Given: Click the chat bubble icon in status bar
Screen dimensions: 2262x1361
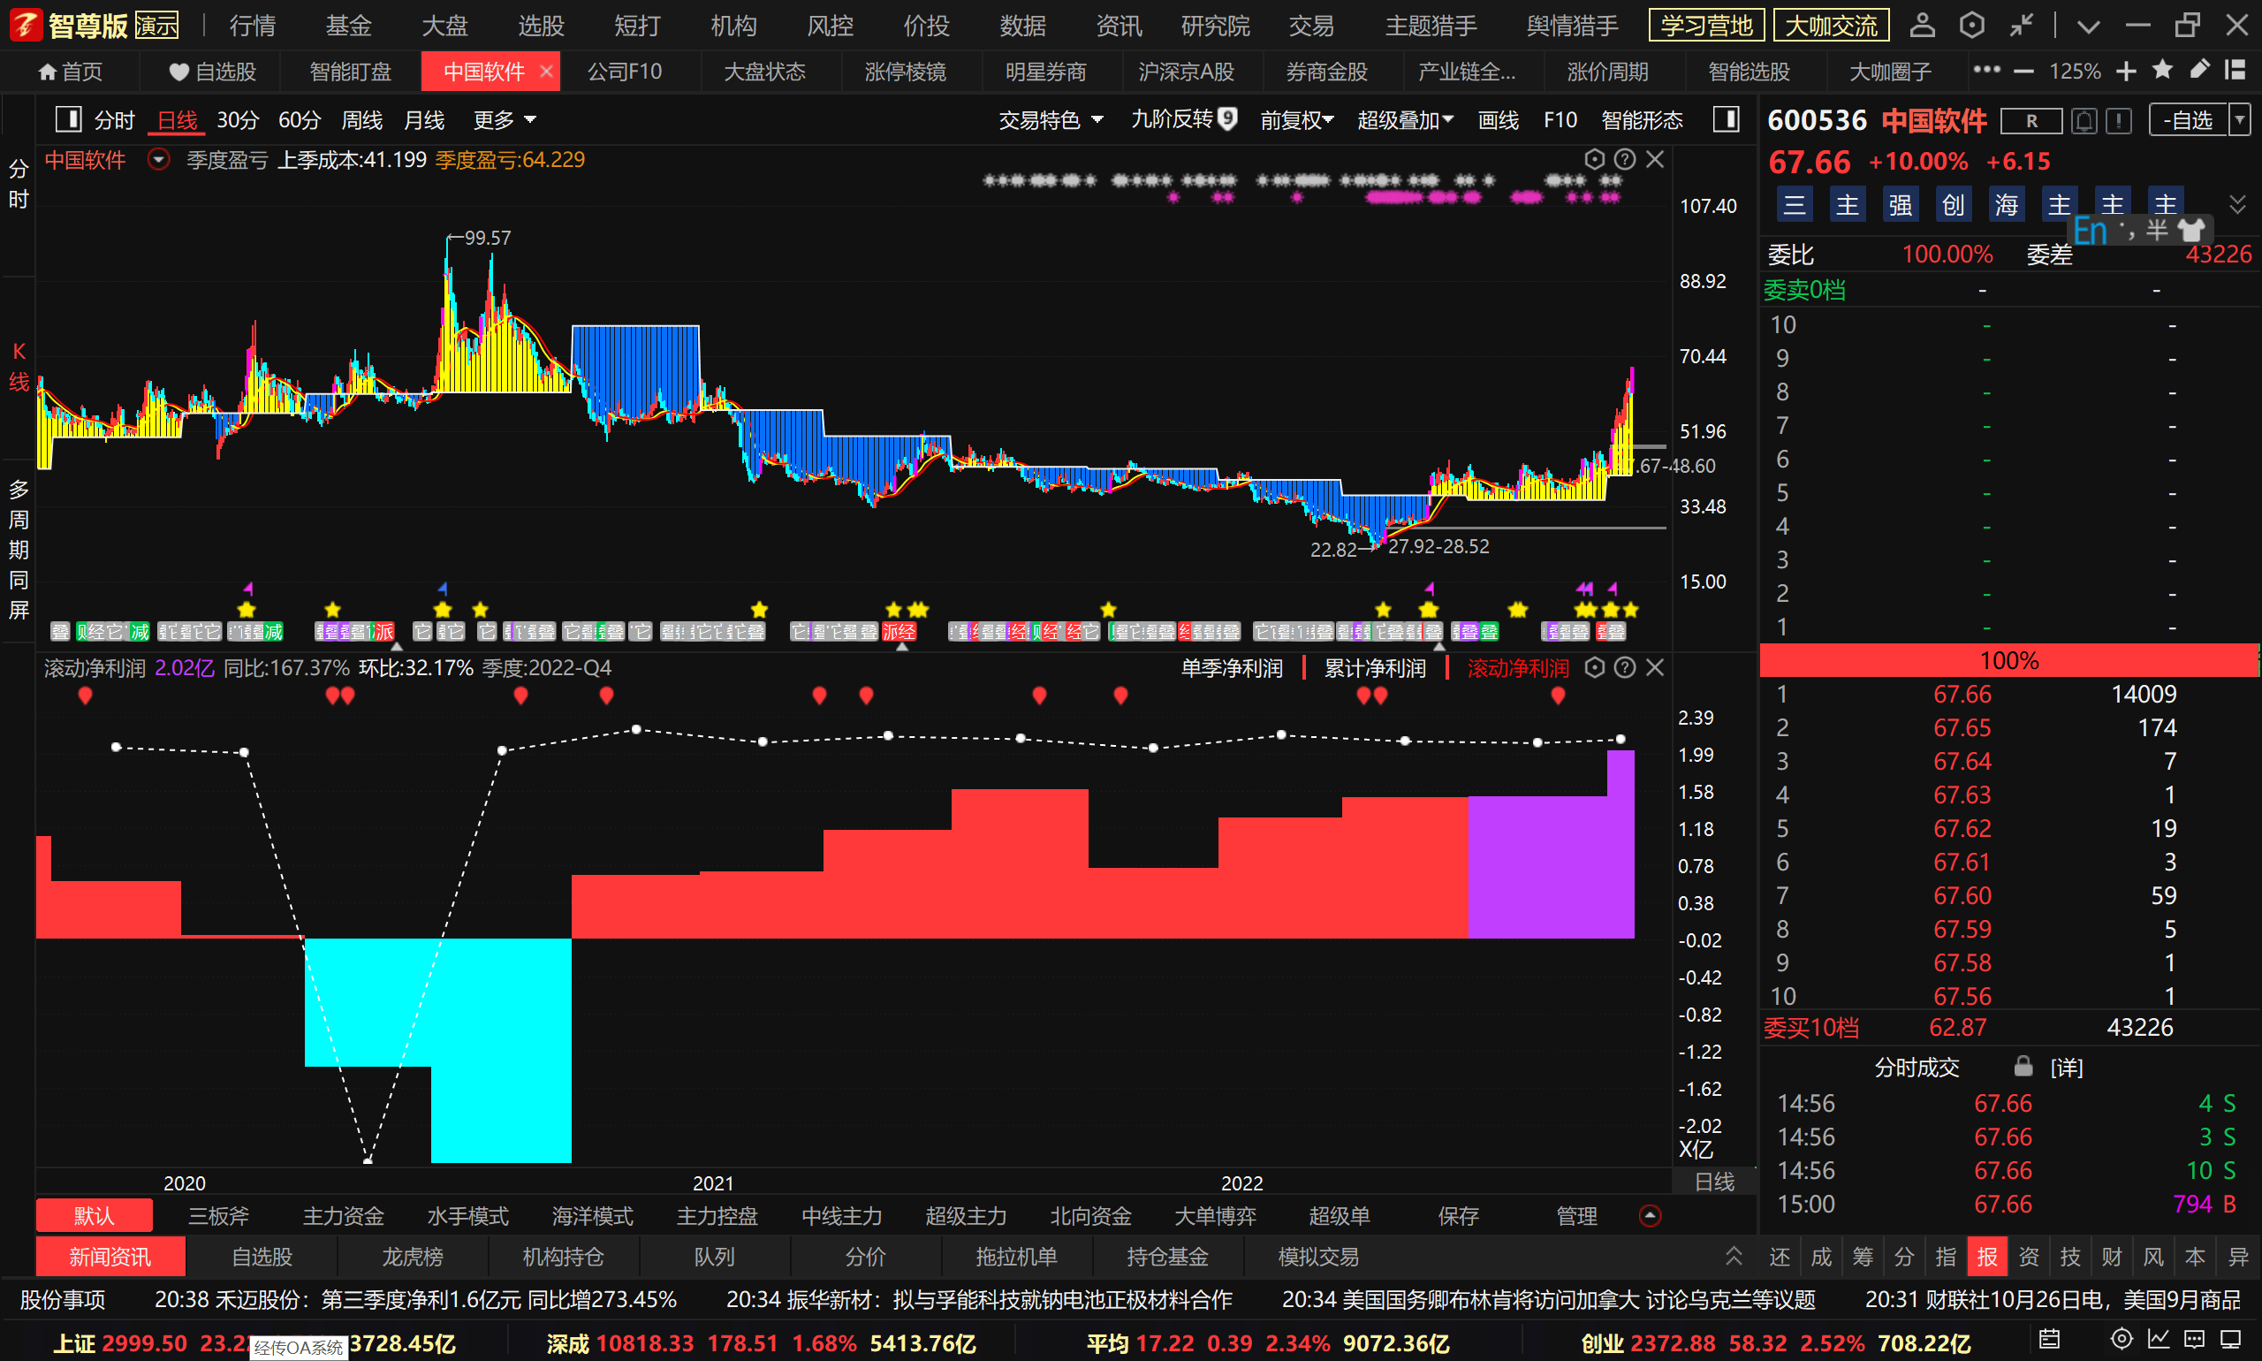Looking at the screenshot, I should 2194,1339.
